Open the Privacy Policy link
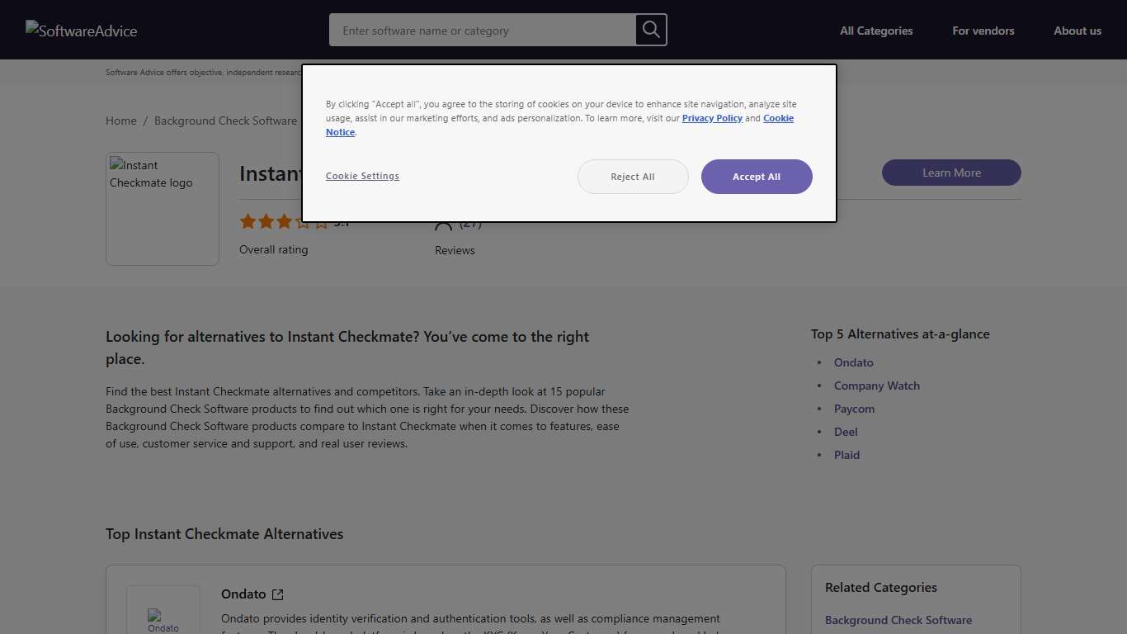Image resolution: width=1127 pixels, height=634 pixels. pos(712,118)
